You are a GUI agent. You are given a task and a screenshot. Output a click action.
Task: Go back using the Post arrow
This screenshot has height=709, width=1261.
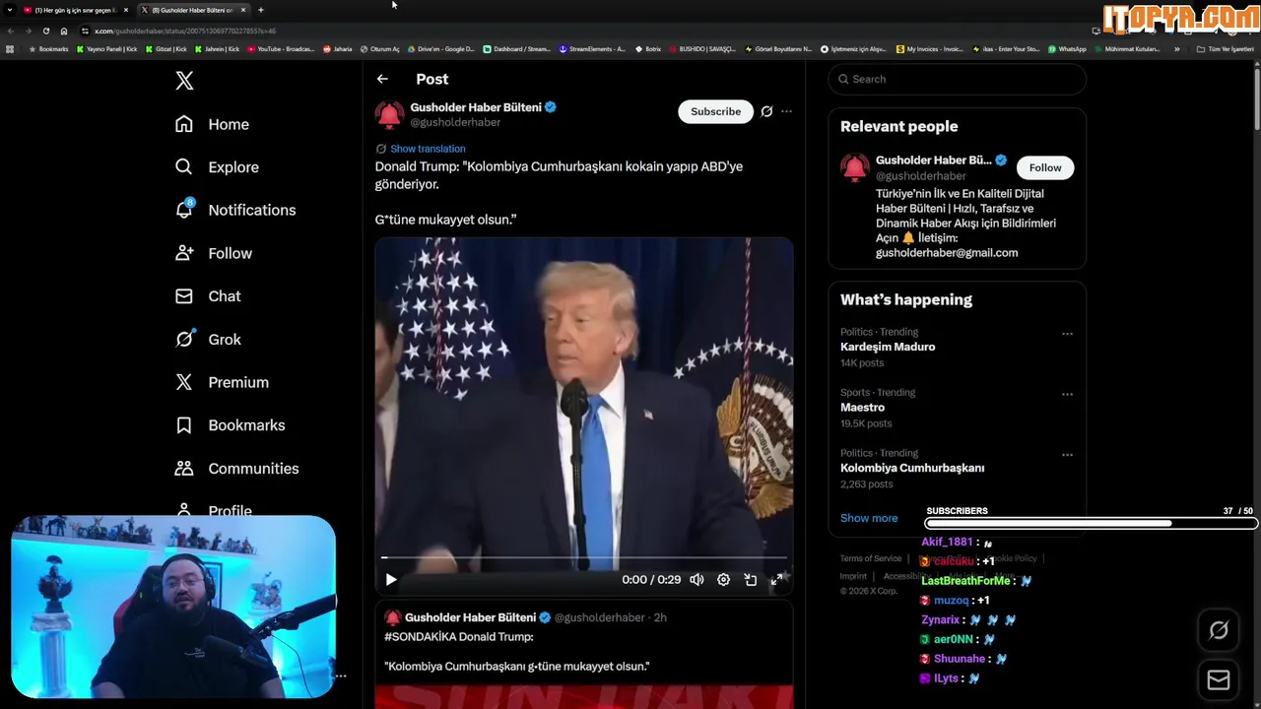point(382,79)
